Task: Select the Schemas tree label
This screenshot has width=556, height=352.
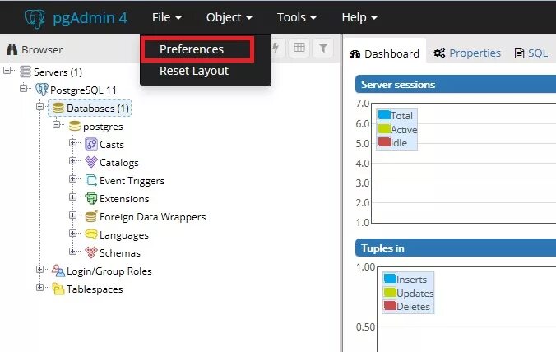Action: point(120,252)
